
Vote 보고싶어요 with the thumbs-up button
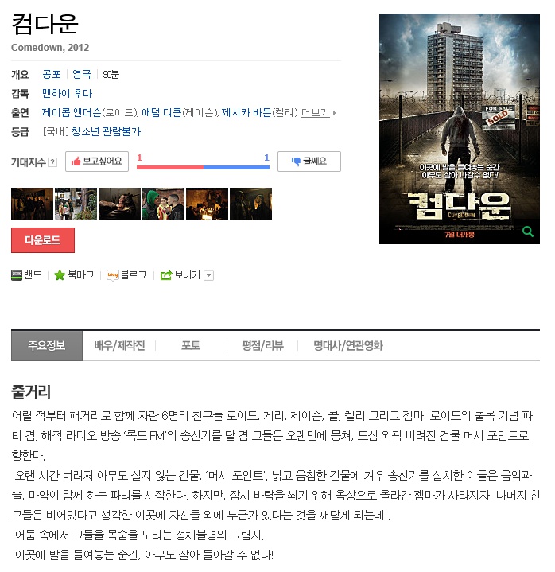(97, 161)
